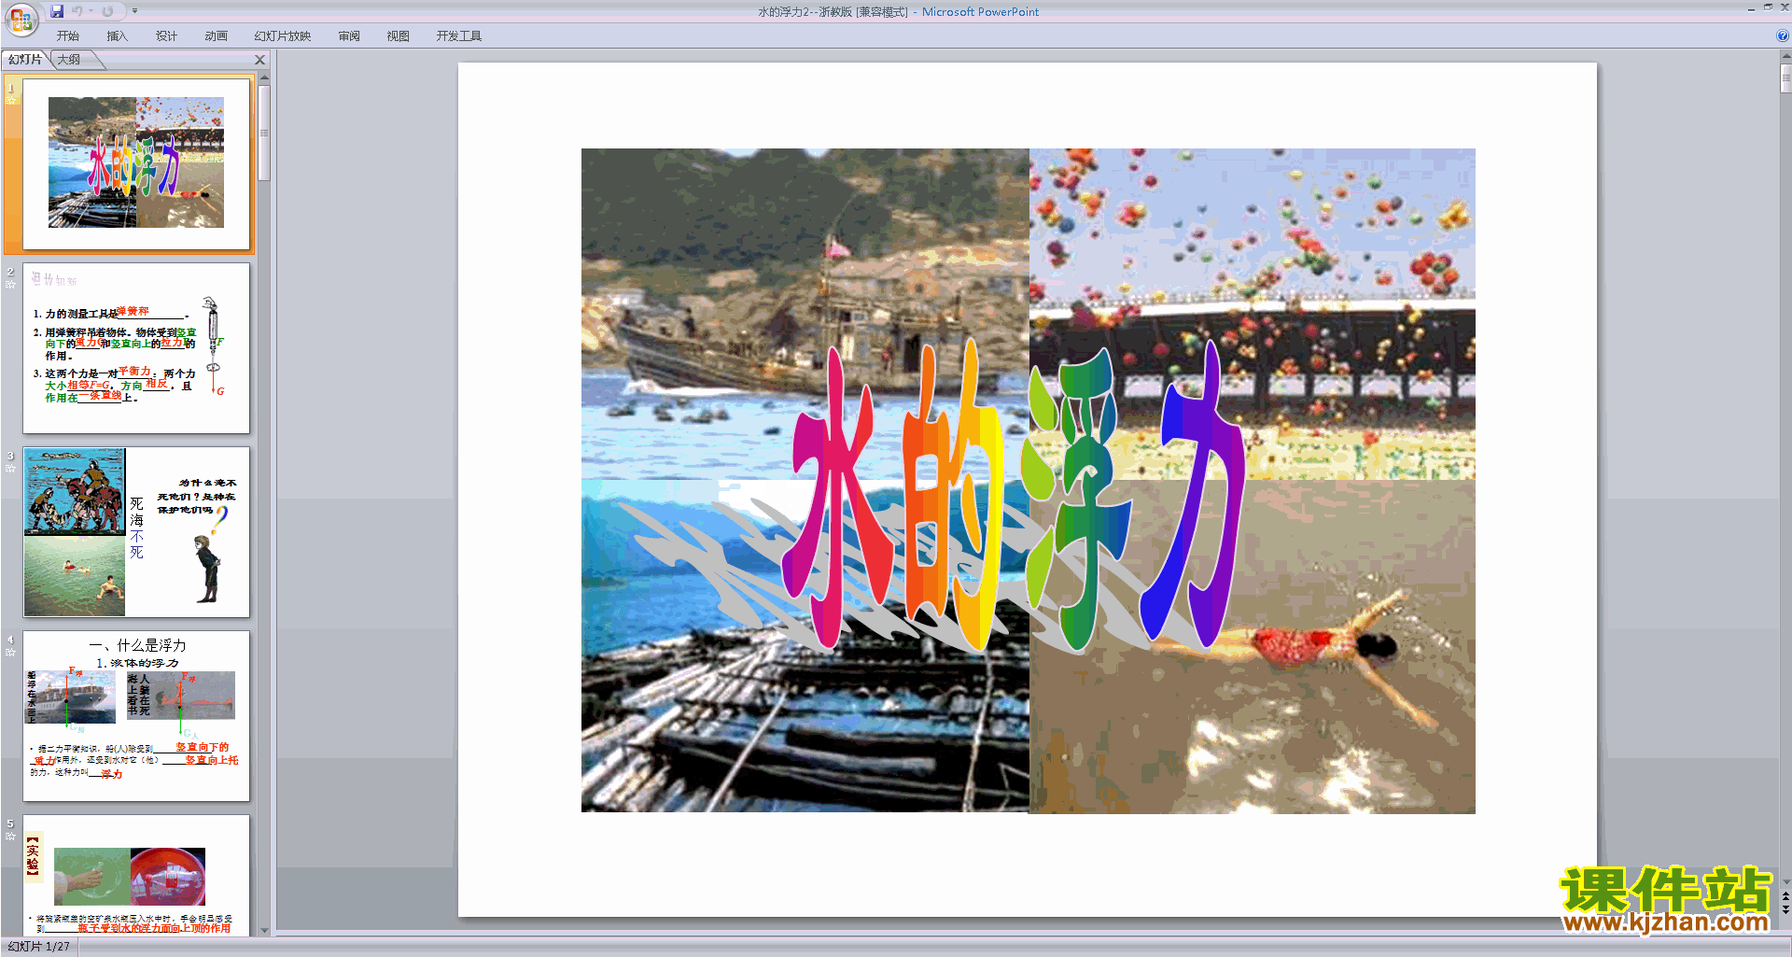This screenshot has width=1792, height=957.
Task: Click the Redo icon in quick access toolbar
Action: pyautogui.click(x=107, y=11)
